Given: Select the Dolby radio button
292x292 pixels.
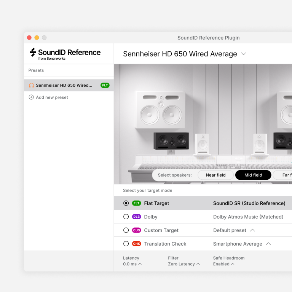Looking at the screenshot, I should pos(126,217).
